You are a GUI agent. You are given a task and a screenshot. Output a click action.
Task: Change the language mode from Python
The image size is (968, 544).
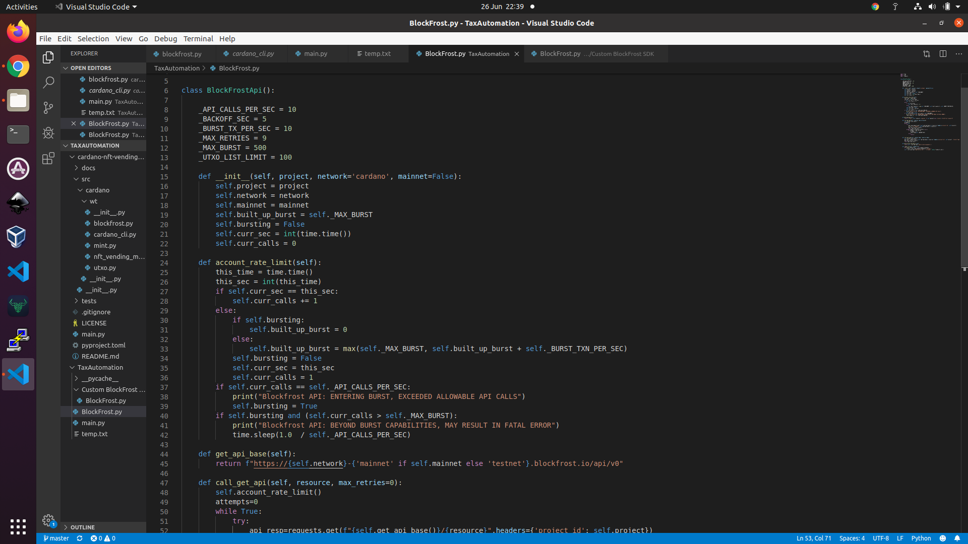(921, 538)
